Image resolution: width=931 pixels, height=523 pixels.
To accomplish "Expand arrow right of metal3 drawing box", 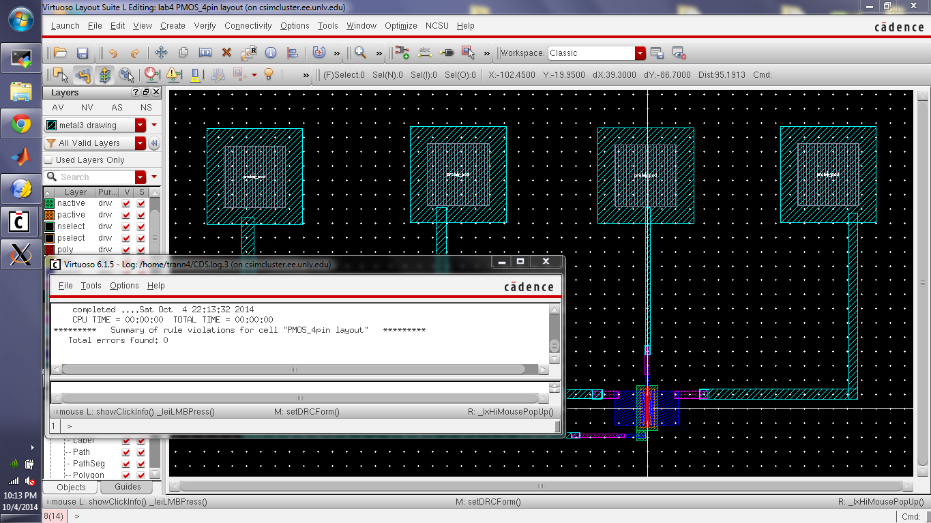I will point(154,125).
